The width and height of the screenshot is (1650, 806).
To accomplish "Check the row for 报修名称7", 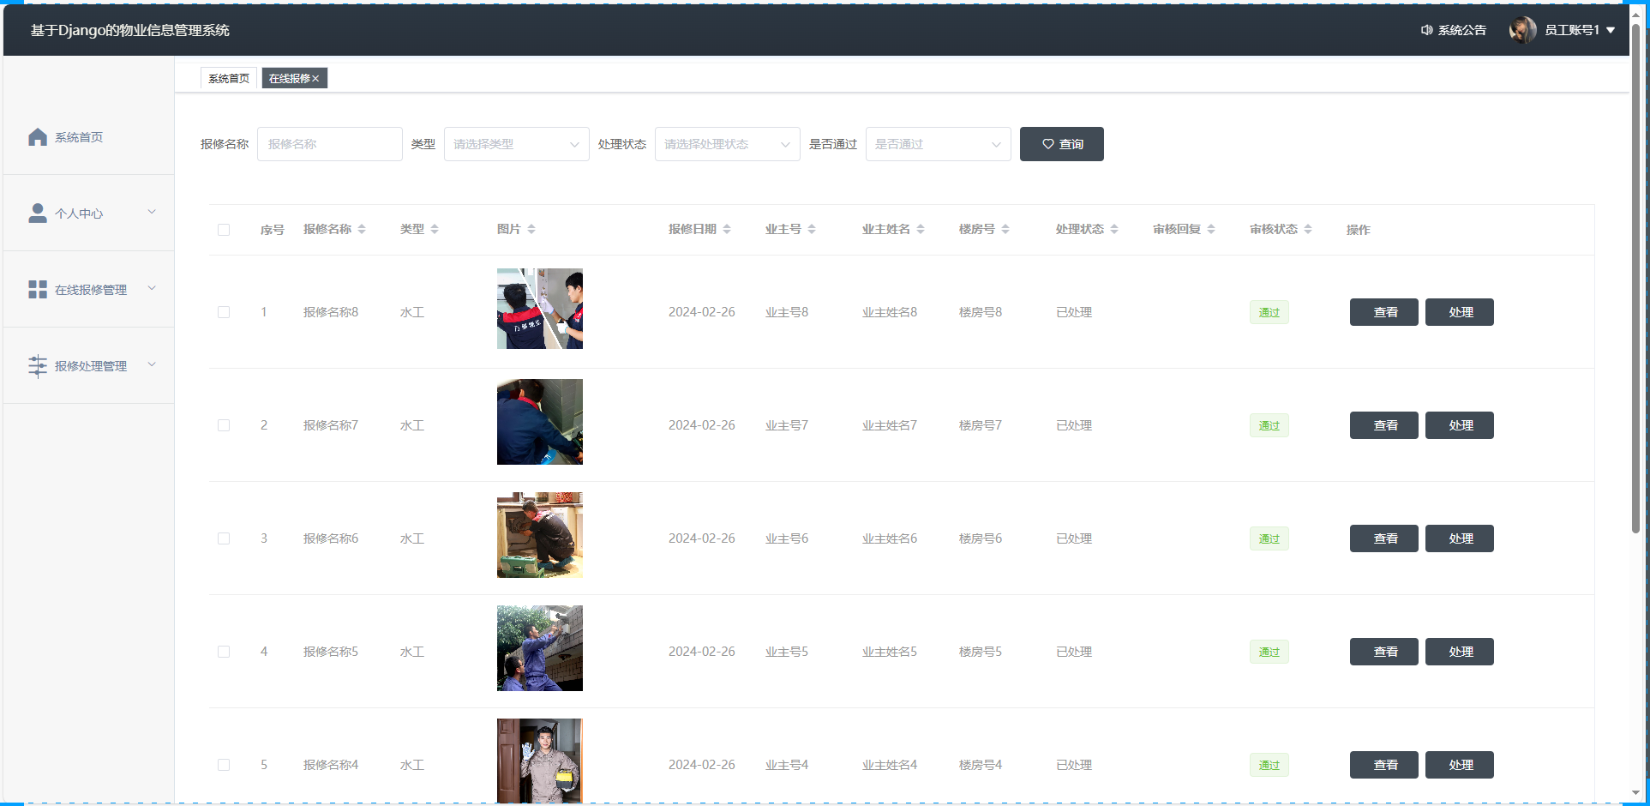I will click(224, 425).
